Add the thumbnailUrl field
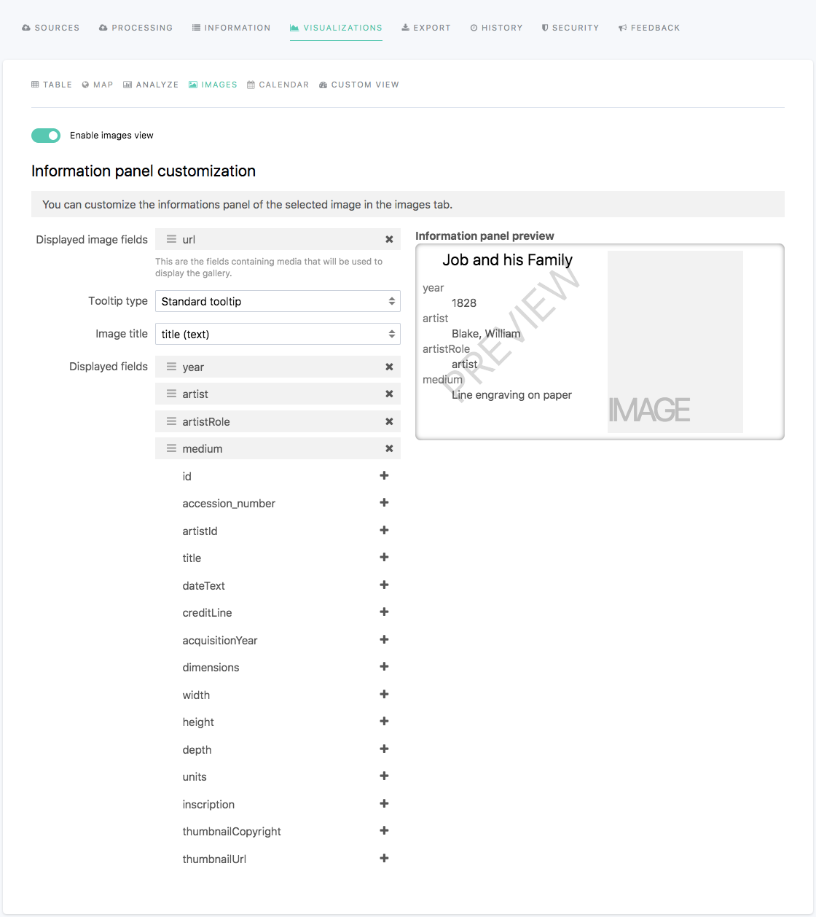The width and height of the screenshot is (816, 917). click(384, 859)
